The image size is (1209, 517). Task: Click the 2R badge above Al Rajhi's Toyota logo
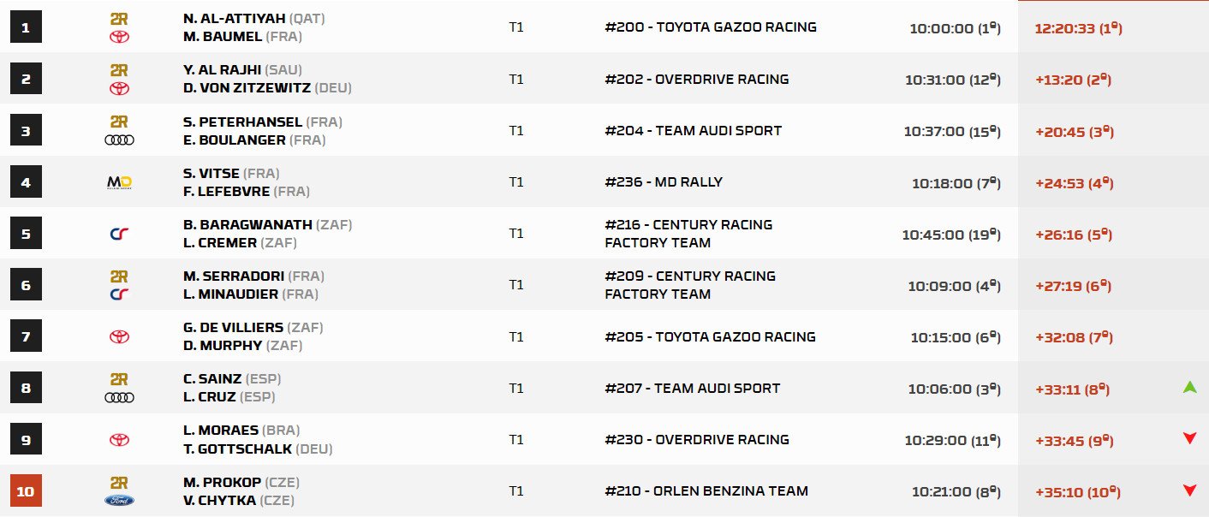(x=119, y=70)
